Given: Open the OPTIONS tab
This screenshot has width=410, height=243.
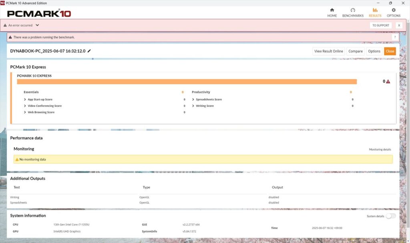Looking at the screenshot, I should (394, 12).
